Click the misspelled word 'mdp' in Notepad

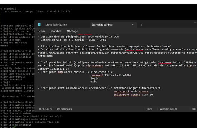(60, 72)
